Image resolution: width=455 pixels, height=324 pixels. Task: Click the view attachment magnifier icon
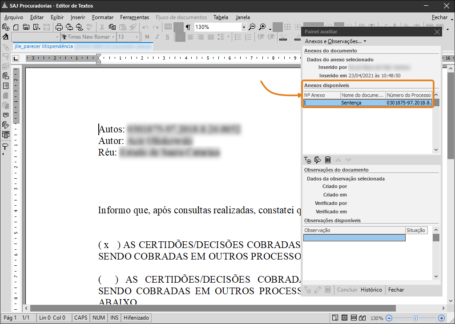pos(318,160)
